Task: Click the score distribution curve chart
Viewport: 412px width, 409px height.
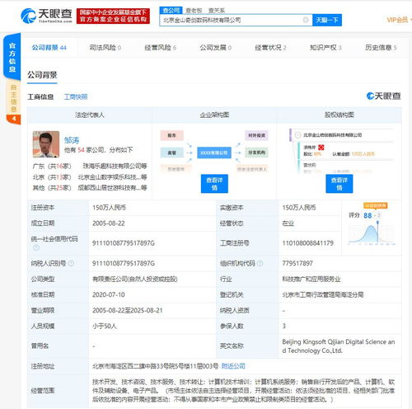Action: point(372,234)
